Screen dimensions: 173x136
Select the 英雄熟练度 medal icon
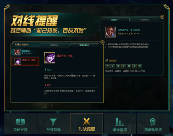[153, 122]
